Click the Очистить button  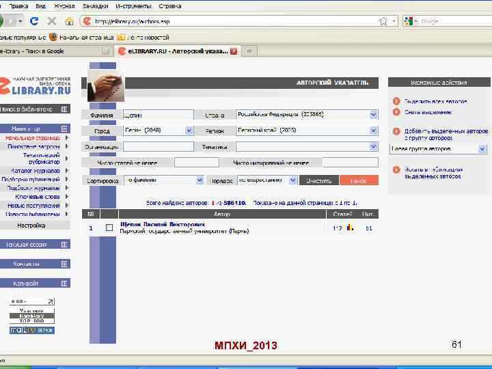point(319,180)
